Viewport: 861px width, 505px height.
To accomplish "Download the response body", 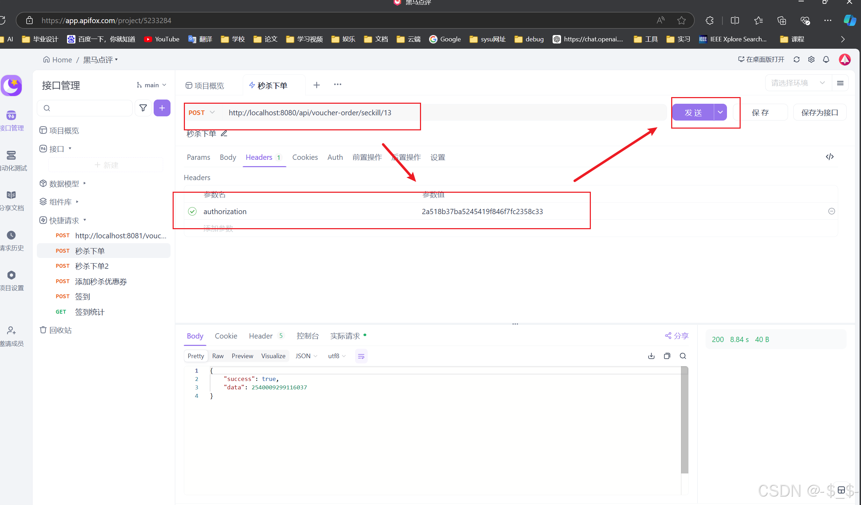I will tap(651, 356).
